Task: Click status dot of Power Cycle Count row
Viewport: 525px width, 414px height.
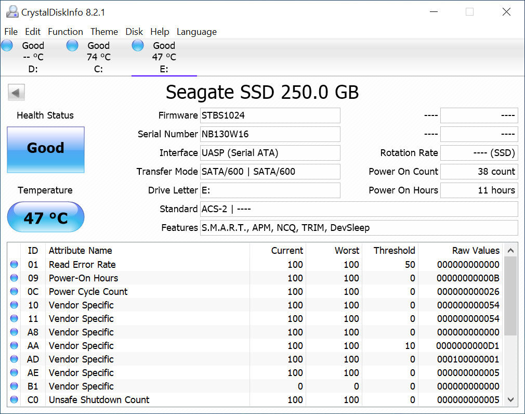Action: point(14,291)
